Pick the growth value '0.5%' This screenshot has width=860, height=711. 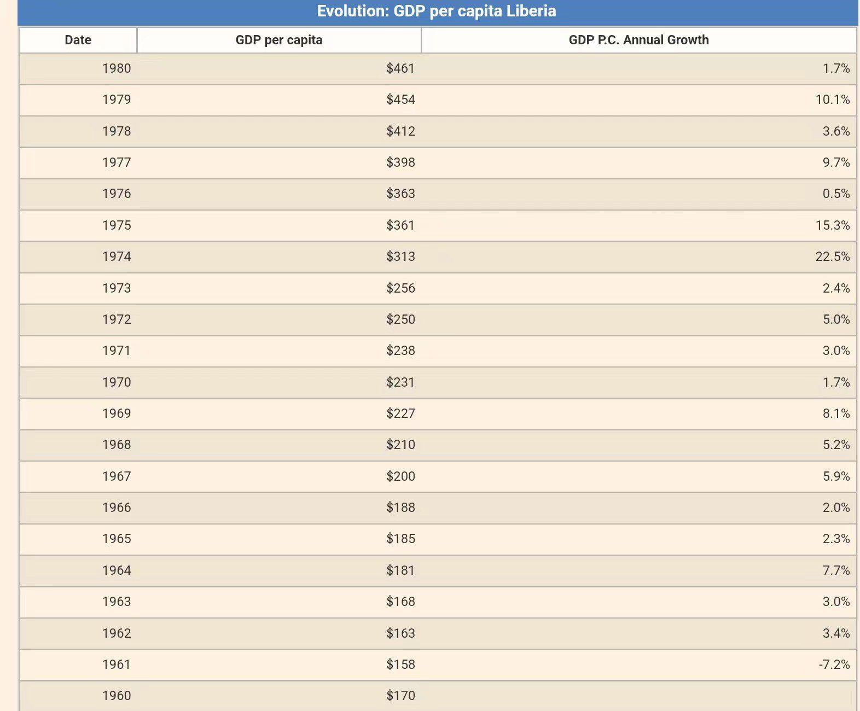click(836, 194)
